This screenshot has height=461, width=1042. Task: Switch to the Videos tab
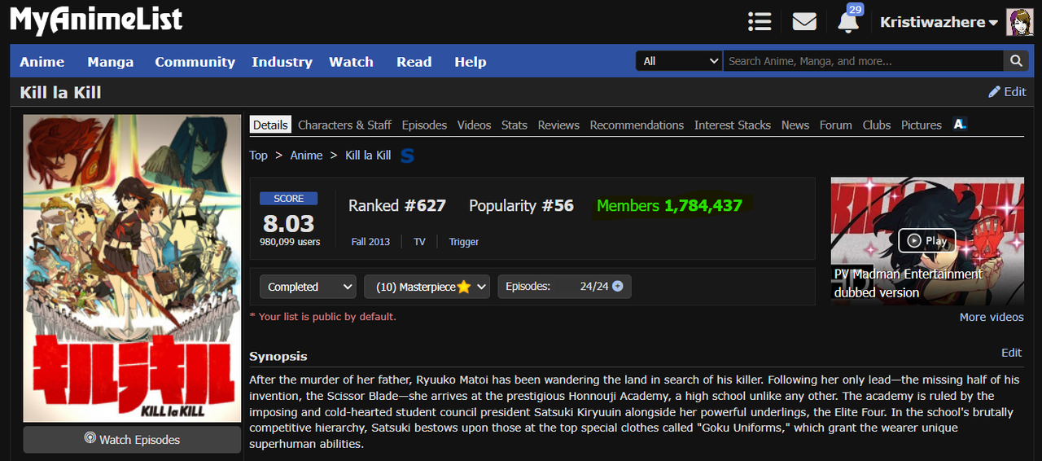pyautogui.click(x=474, y=125)
